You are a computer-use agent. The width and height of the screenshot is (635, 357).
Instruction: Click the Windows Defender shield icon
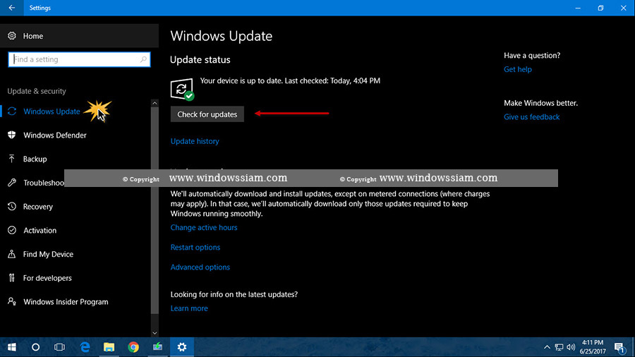point(12,135)
